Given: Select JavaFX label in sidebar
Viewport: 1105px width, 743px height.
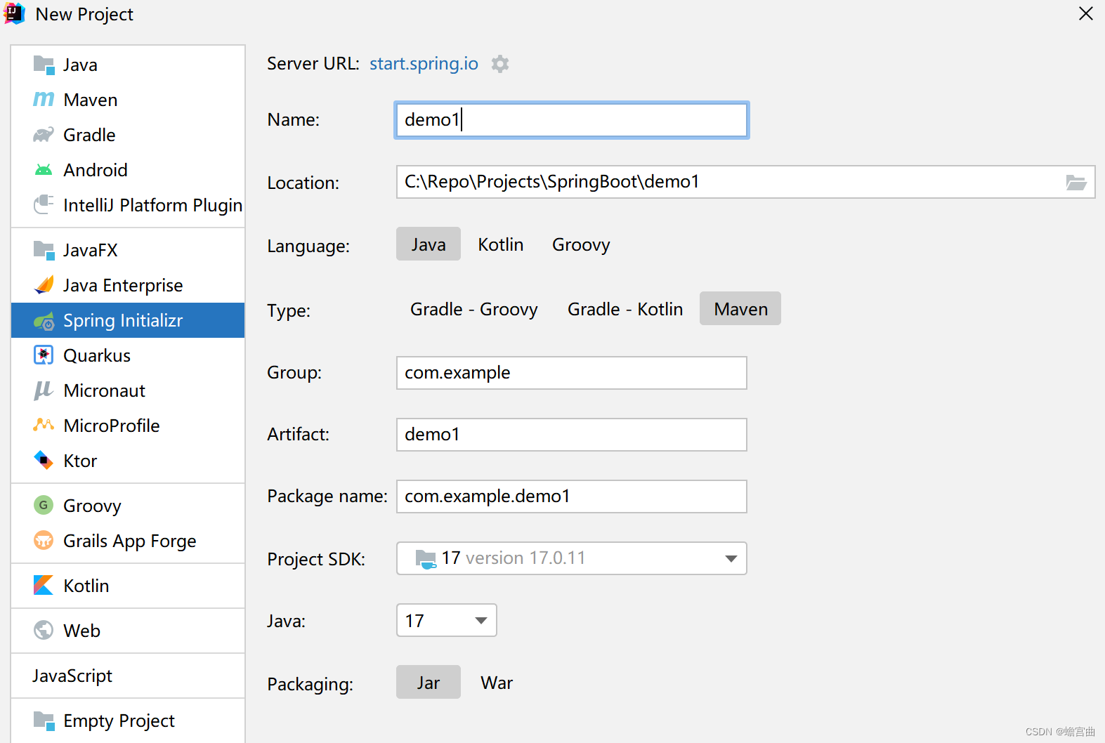Looking at the screenshot, I should tap(91, 250).
